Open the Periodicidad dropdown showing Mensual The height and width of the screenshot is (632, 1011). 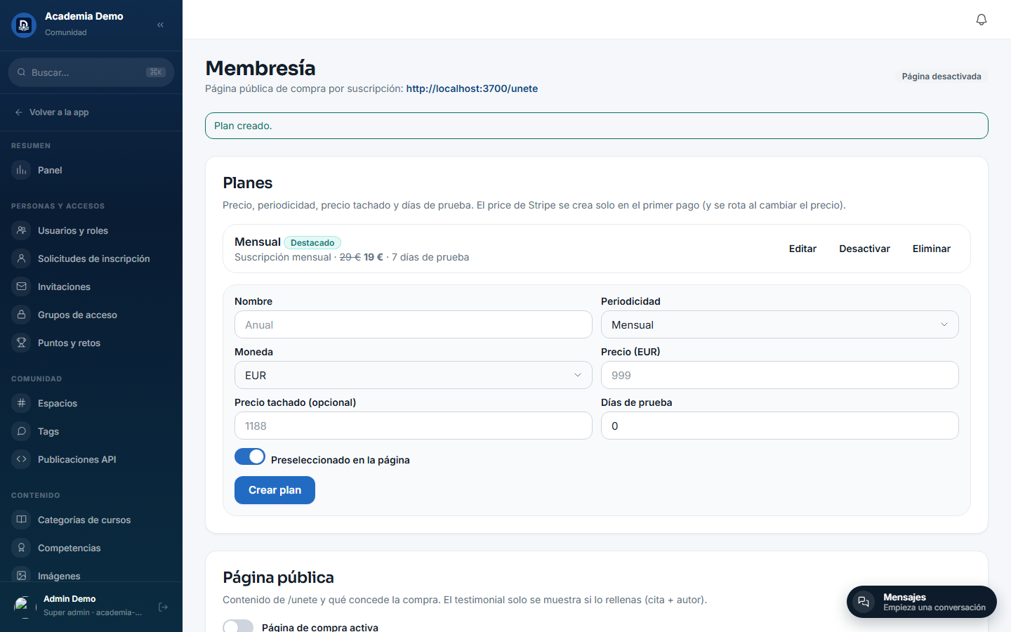click(x=779, y=324)
